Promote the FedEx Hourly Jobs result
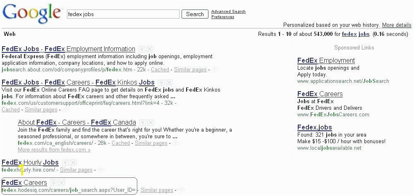The width and height of the screenshot is (414, 196). click(x=65, y=163)
